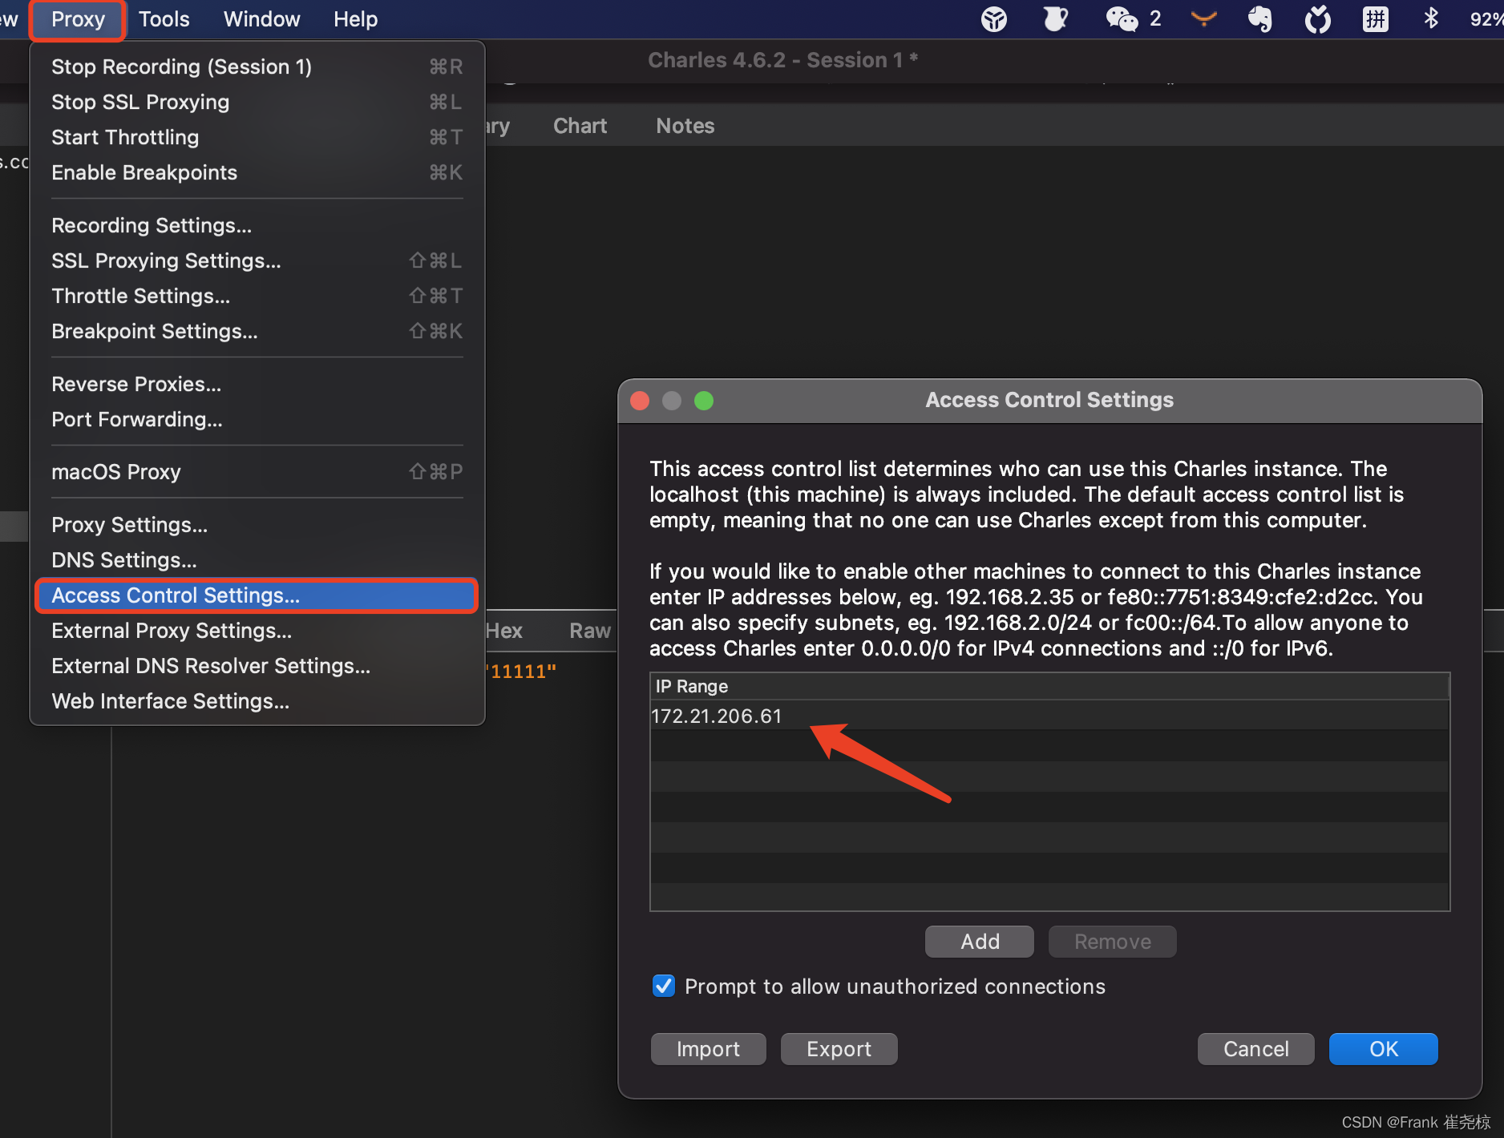Toggle macOS Proxy menu item
This screenshot has width=1504, height=1138.
click(x=257, y=472)
